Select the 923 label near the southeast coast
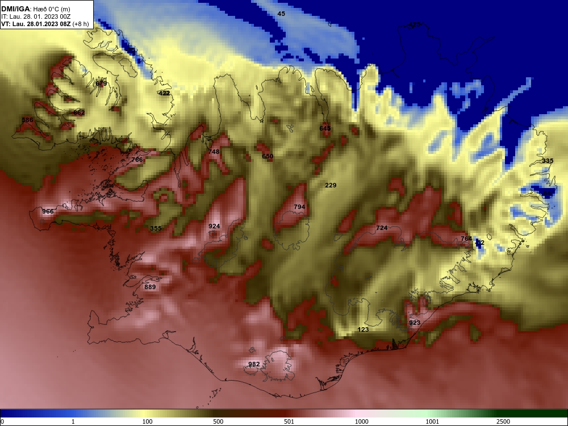 click(x=415, y=323)
